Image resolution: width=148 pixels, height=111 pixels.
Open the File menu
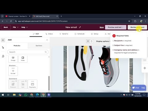(16, 27)
